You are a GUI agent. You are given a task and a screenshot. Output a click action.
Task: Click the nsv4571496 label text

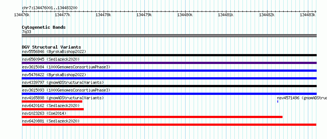pos(302,98)
